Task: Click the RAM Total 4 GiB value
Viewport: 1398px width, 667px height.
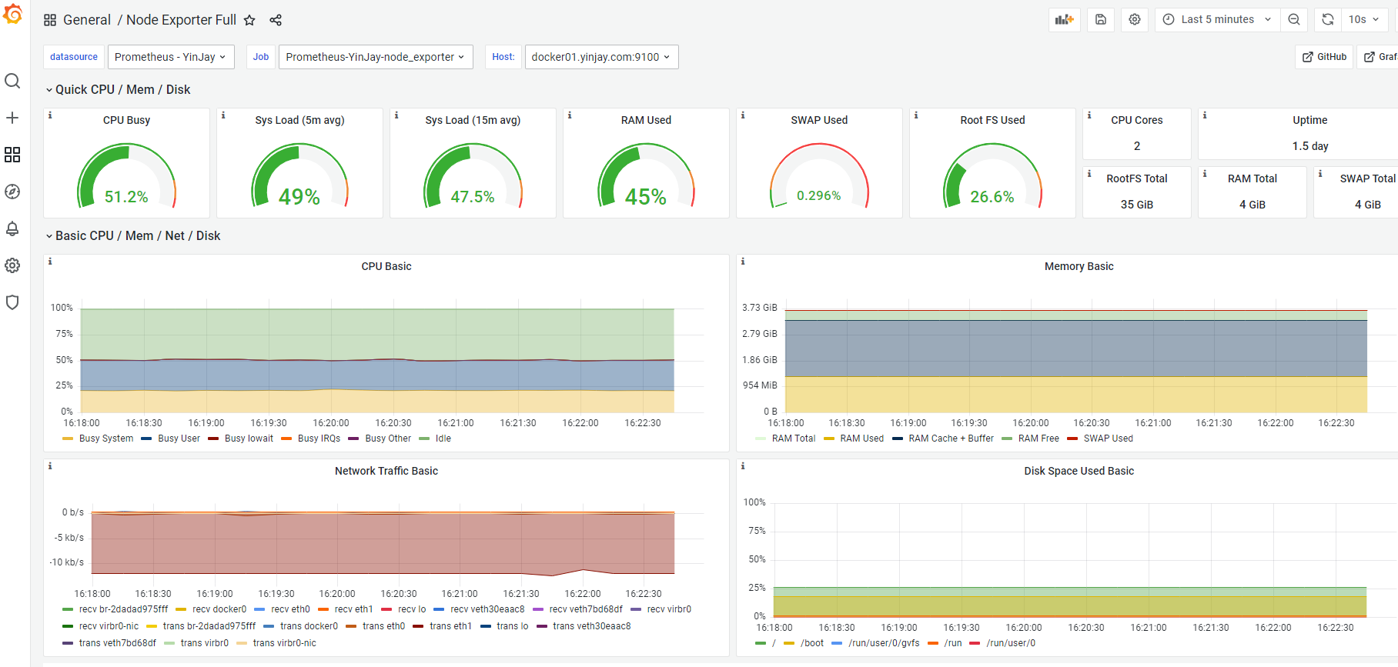Action: 1253,205
